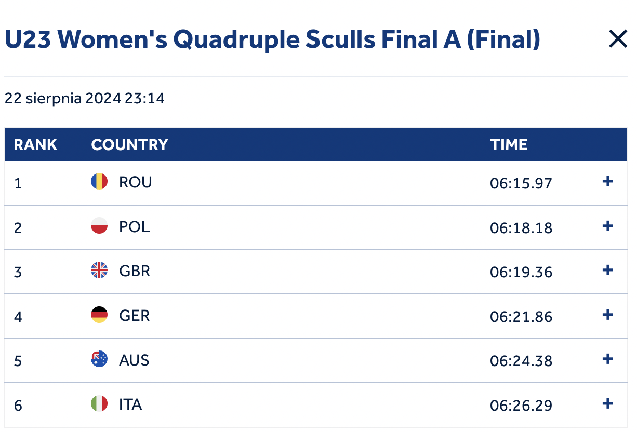Click the COUNTRY column header
The image size is (637, 432).
tap(129, 144)
